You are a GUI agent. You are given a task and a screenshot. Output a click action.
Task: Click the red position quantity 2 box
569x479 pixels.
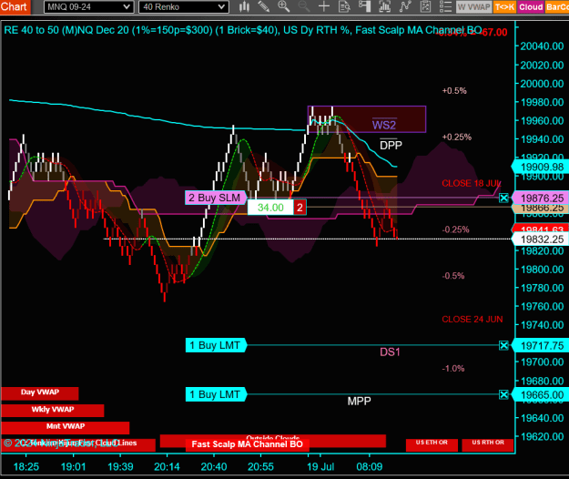[300, 208]
